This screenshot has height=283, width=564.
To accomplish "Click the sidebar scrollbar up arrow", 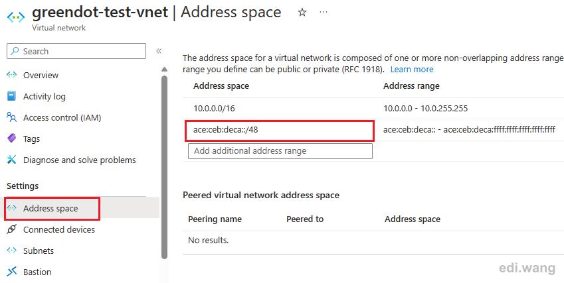I will 164,69.
